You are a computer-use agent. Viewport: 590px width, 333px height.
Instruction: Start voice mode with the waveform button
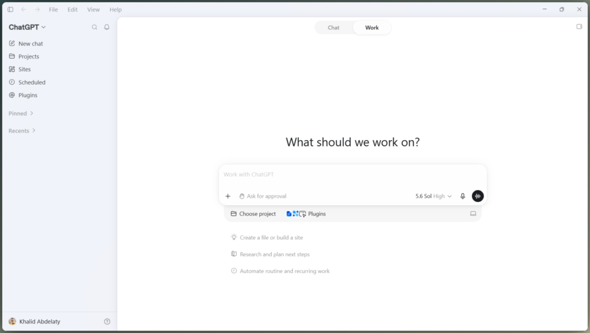(478, 196)
